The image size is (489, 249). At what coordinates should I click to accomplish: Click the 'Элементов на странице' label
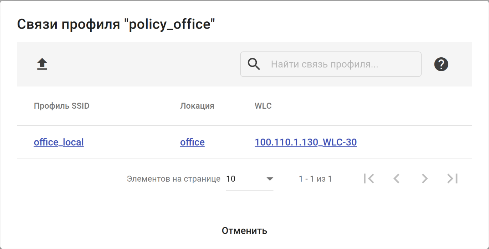[174, 179]
